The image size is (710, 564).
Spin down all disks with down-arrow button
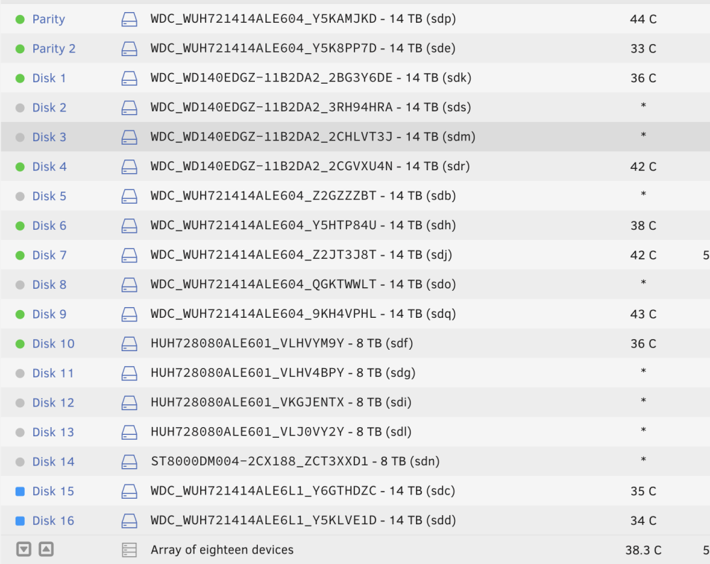pyautogui.click(x=23, y=550)
